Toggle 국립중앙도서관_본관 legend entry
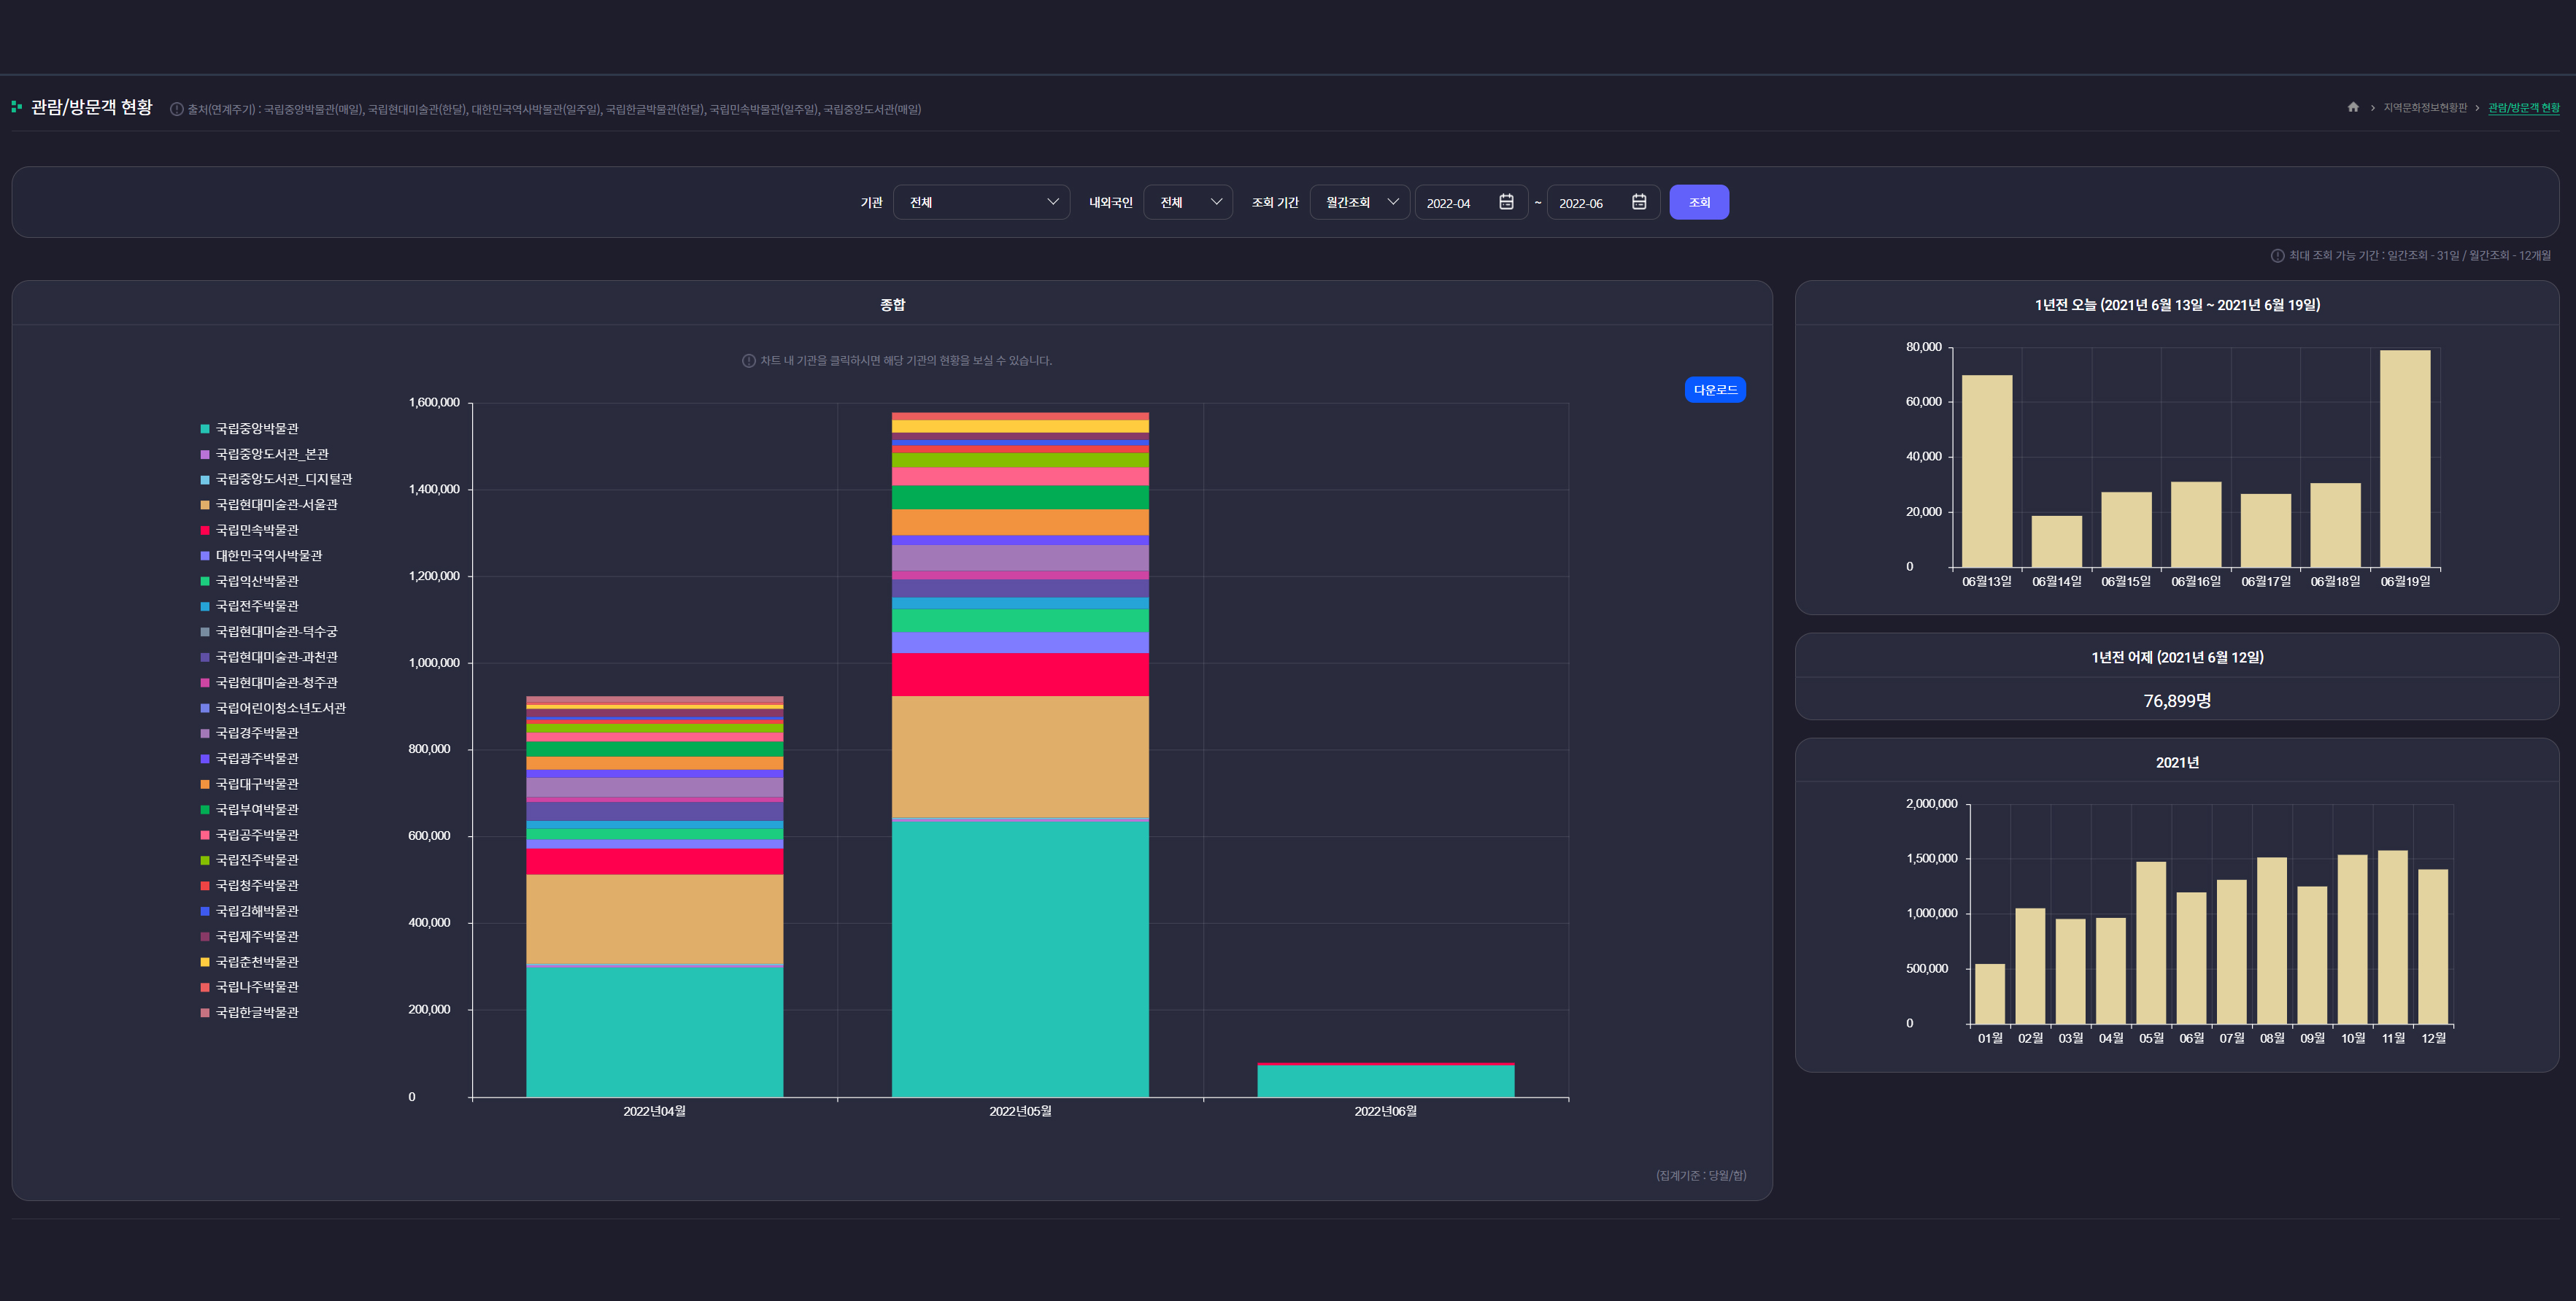Image resolution: width=2576 pixels, height=1301 pixels. [x=265, y=454]
